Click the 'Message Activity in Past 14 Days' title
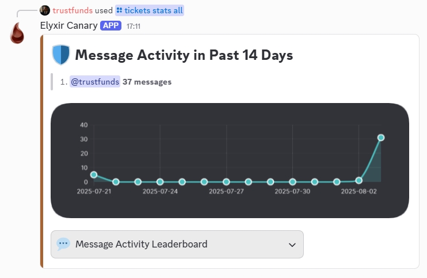Screen dimensions: 427x278 184,55
